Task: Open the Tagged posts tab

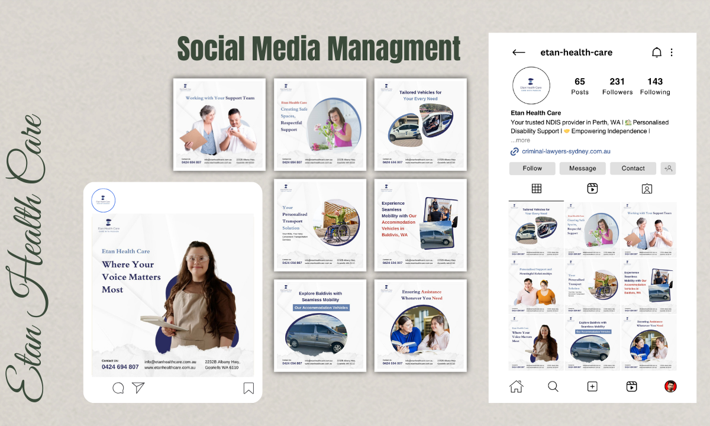Action: 647,188
